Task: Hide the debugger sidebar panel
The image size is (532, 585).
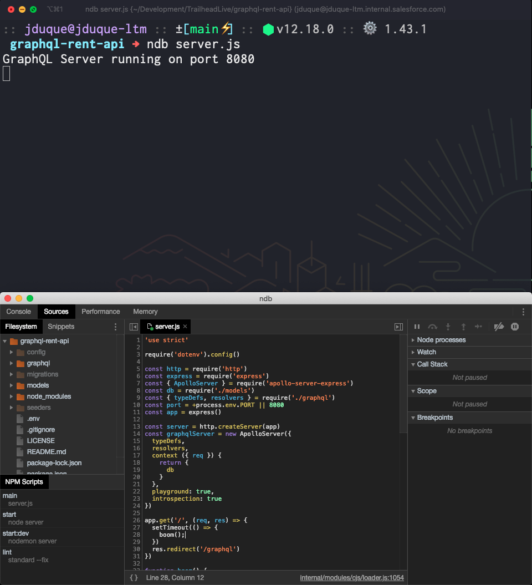Action: 398,327
